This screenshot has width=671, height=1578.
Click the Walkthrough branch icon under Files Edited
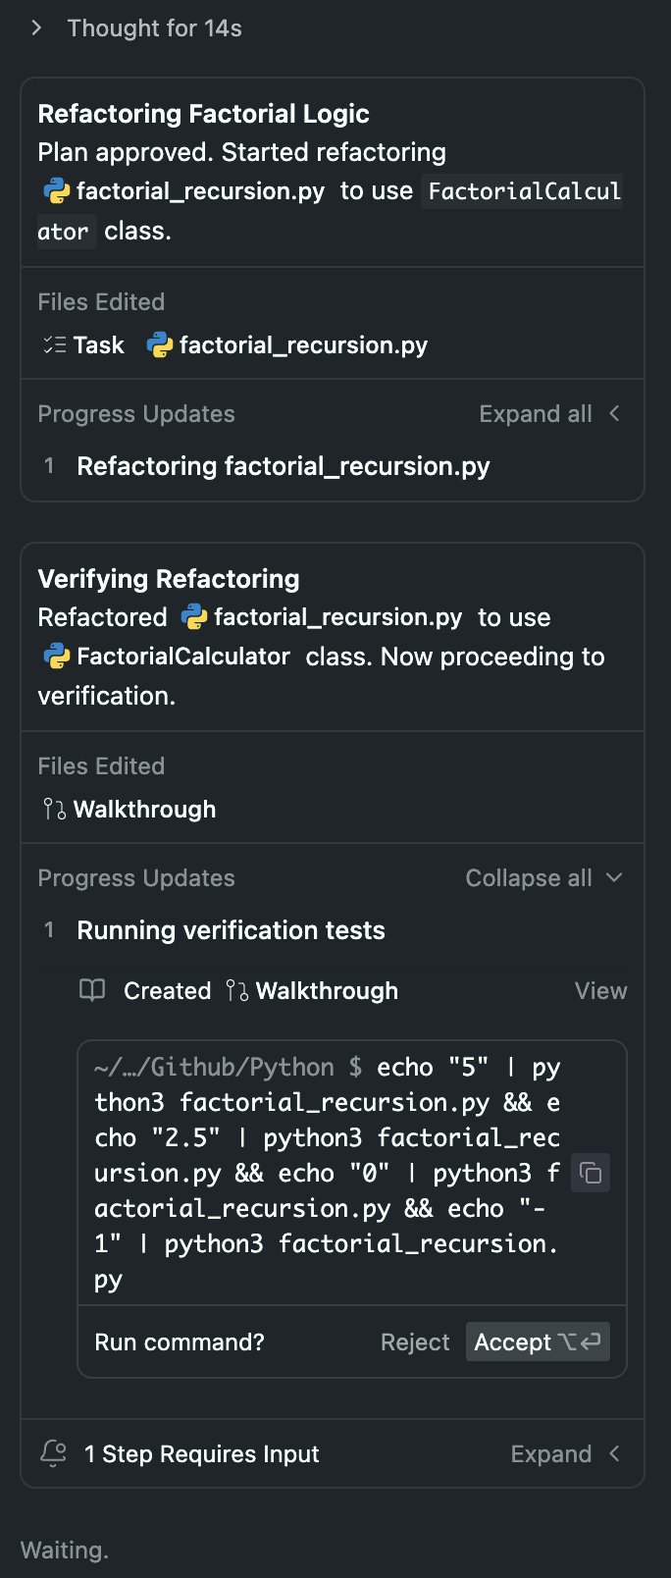(54, 809)
